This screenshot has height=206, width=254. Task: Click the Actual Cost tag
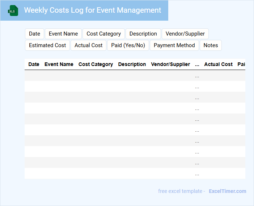tap(89, 45)
